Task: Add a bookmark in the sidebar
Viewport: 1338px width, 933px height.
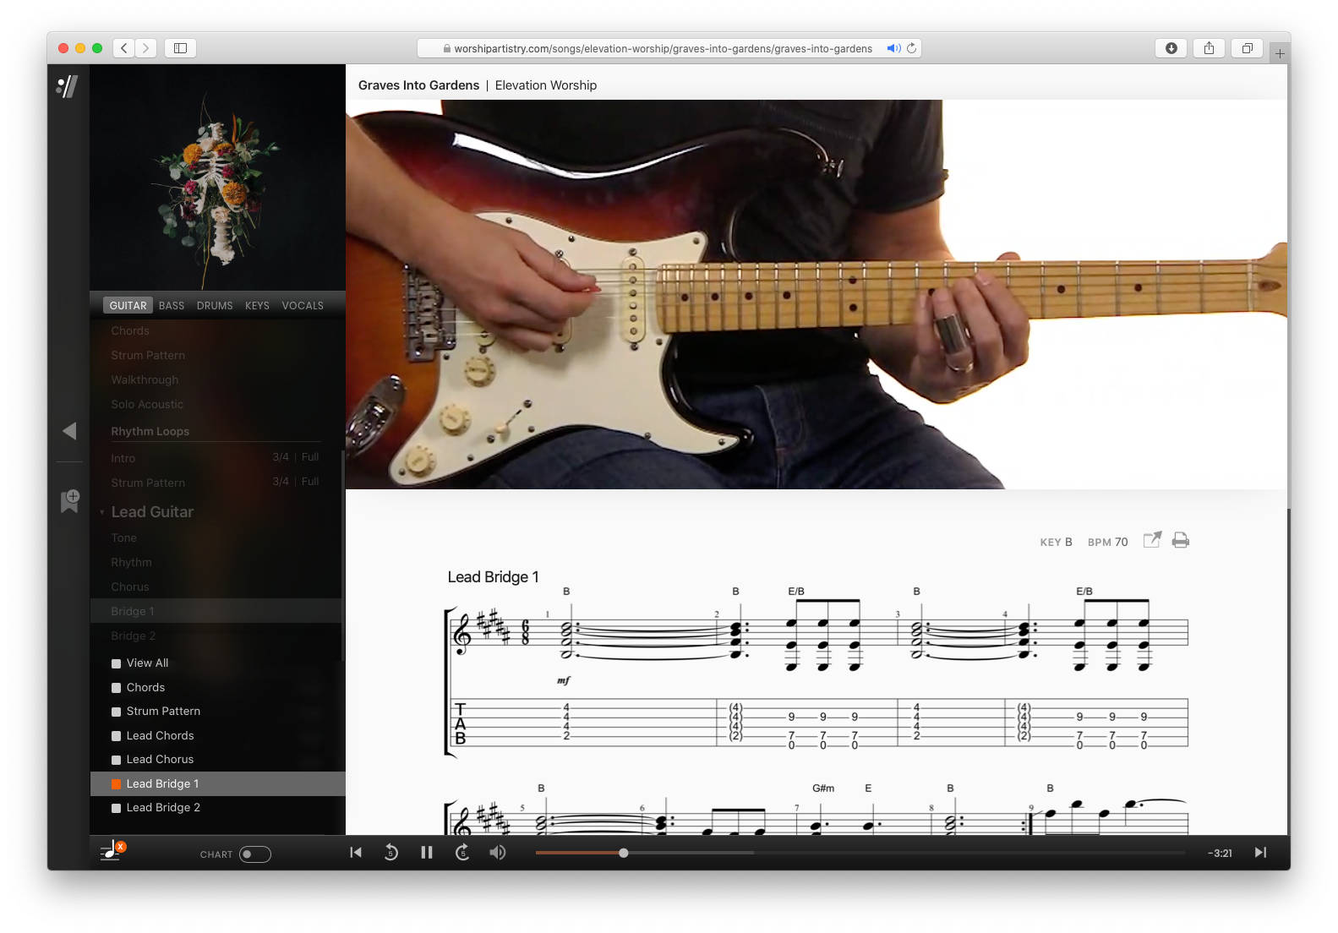Action: tap(70, 500)
